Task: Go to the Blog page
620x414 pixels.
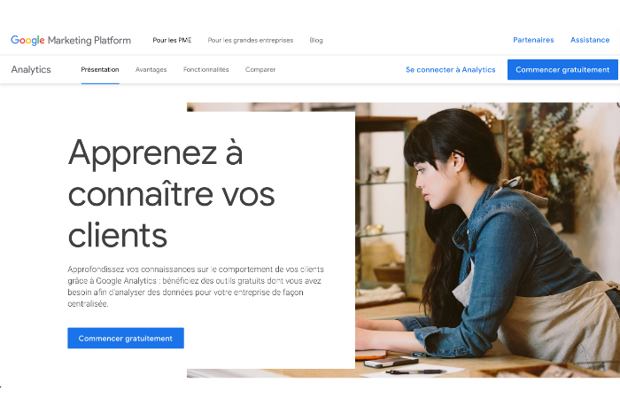Action: click(316, 40)
